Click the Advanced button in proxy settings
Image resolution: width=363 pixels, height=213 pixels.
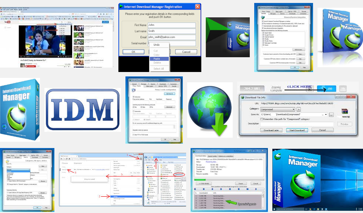[170, 107]
